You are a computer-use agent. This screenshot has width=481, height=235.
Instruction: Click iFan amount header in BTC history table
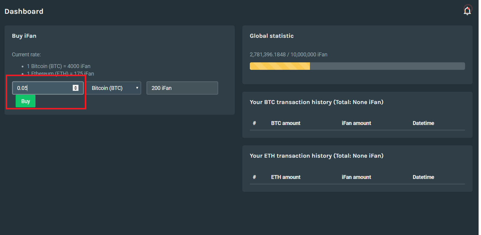click(356, 123)
